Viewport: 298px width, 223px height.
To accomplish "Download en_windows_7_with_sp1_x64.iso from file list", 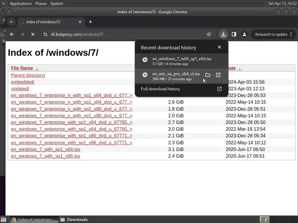I will point(45,150).
